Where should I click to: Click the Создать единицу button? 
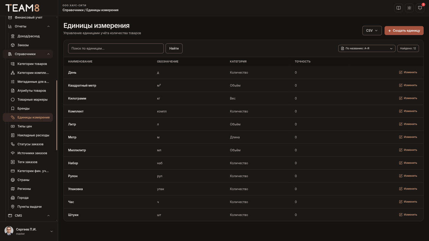[x=404, y=31]
